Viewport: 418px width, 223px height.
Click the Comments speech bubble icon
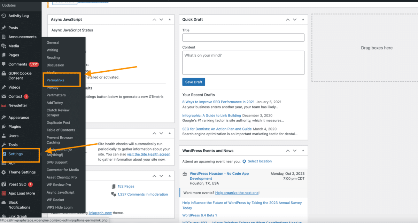(x=3, y=64)
